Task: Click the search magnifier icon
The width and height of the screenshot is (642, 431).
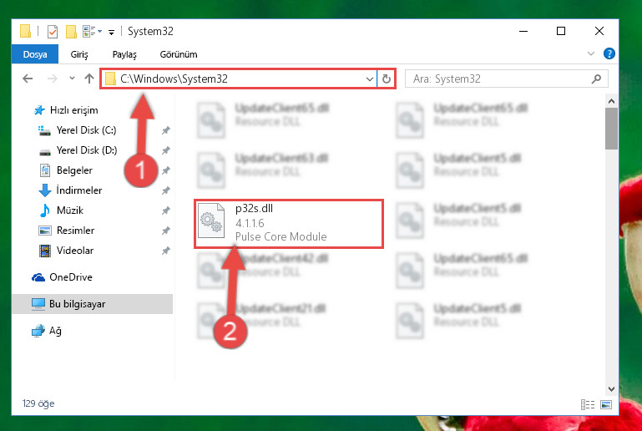Action: pos(597,79)
